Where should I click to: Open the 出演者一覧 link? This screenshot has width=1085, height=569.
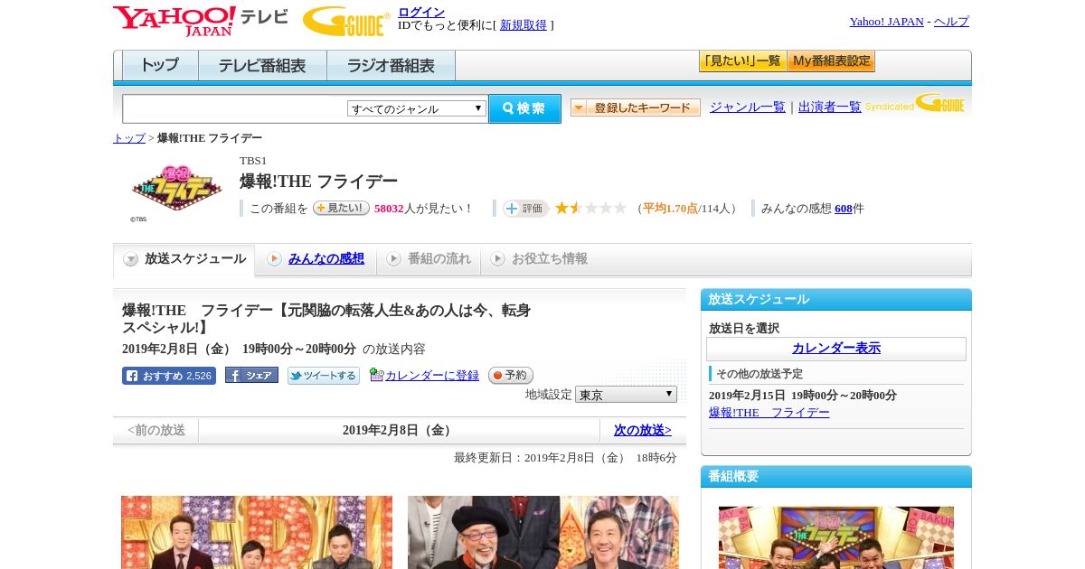coord(830,107)
